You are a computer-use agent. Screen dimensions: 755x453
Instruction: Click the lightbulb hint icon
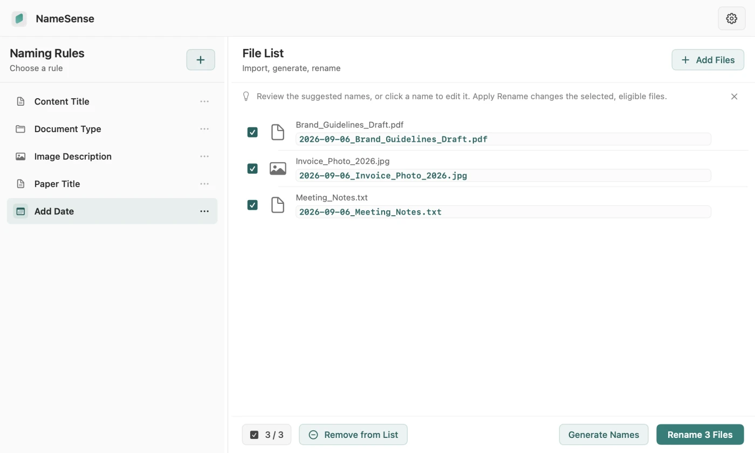246,97
